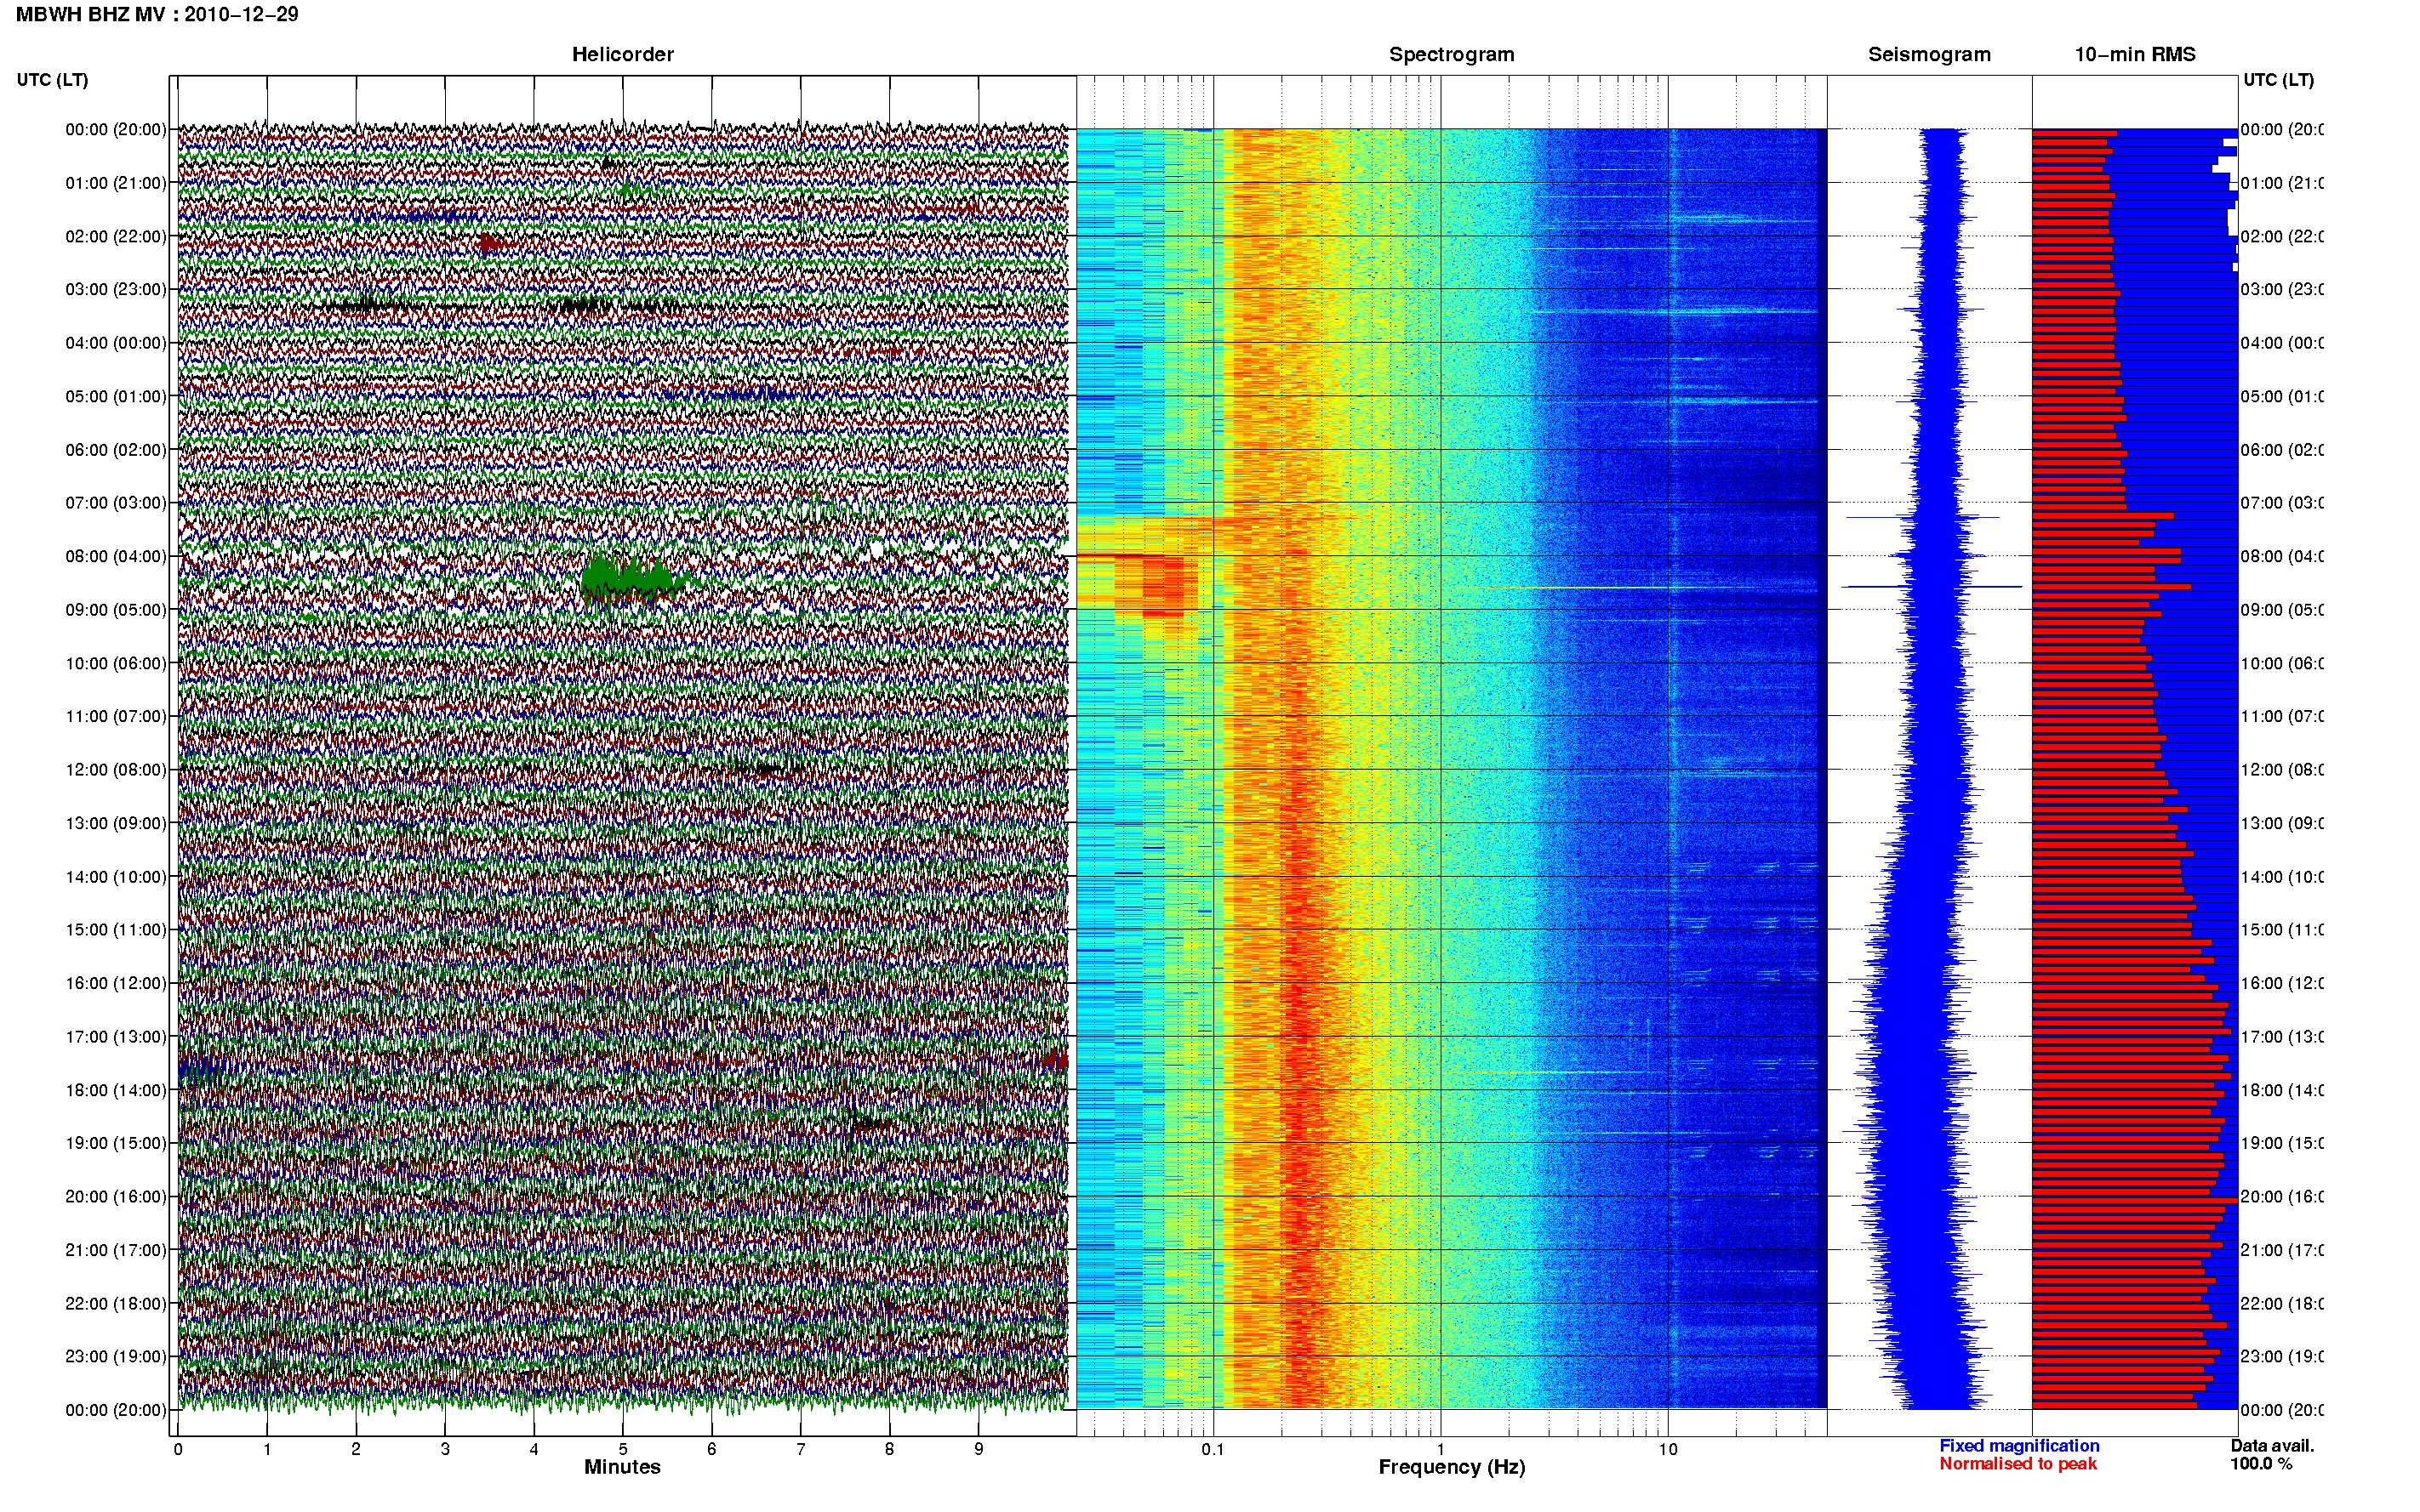Click the '13:00 (09:00)' left time label

pos(116,823)
